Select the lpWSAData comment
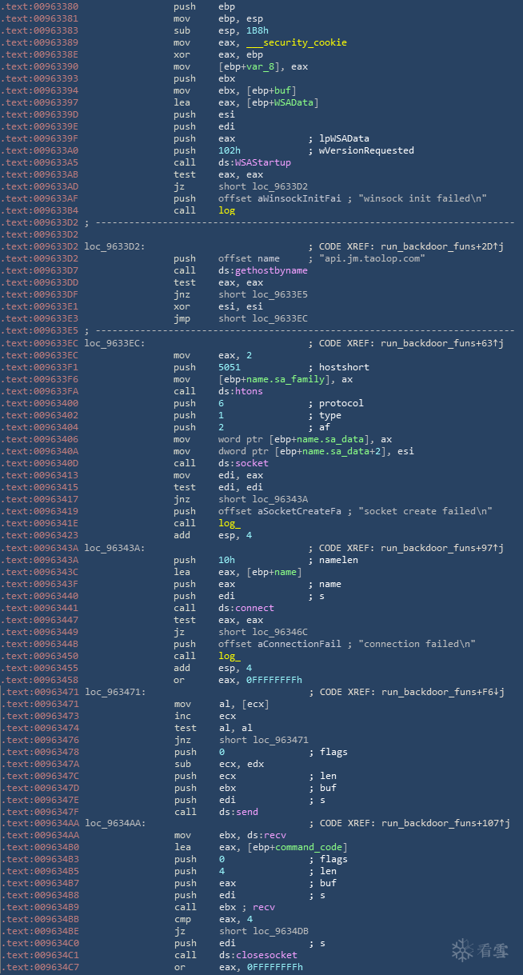 click(344, 138)
